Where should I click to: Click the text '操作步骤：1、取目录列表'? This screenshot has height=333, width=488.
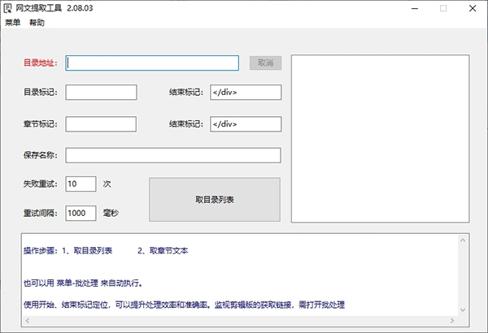pyautogui.click(x=68, y=251)
